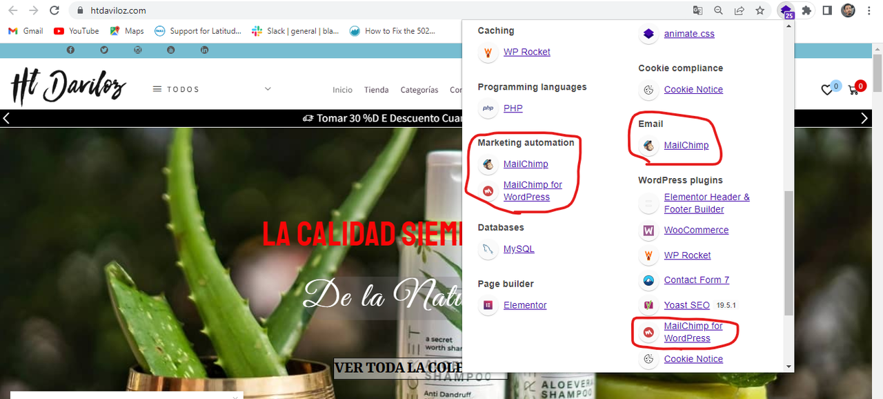The image size is (883, 399).
Task: Open WP Rocket under WordPress plugins
Action: [x=687, y=255]
